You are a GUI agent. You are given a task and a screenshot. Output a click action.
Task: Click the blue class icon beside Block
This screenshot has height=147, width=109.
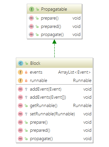point(21,63)
